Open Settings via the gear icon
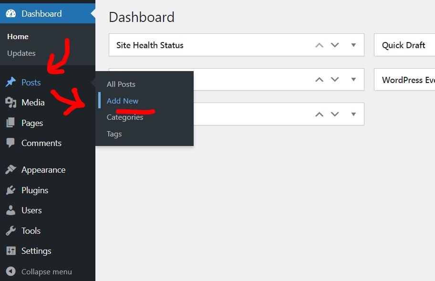The image size is (435, 281). click(x=11, y=250)
